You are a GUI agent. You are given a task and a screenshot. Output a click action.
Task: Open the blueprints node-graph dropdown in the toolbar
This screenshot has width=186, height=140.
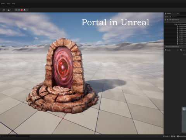click(x=4, y=10)
